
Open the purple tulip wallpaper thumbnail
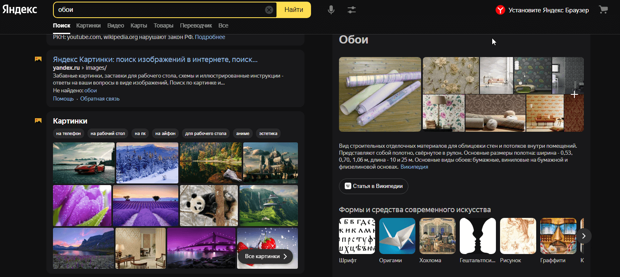(82, 206)
